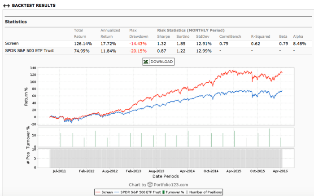Select the SPDR S&P 500 ETF Trust row label

click(x=30, y=50)
